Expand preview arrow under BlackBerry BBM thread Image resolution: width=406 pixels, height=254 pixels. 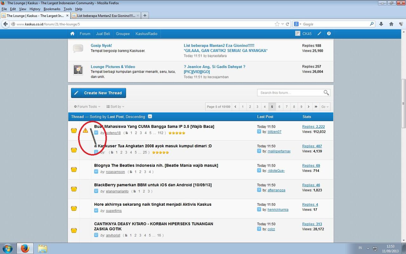click(x=96, y=191)
